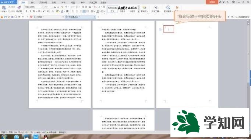Click the WPS Writer taskbar icon
The width and height of the screenshot is (251, 139).
click(x=36, y=137)
